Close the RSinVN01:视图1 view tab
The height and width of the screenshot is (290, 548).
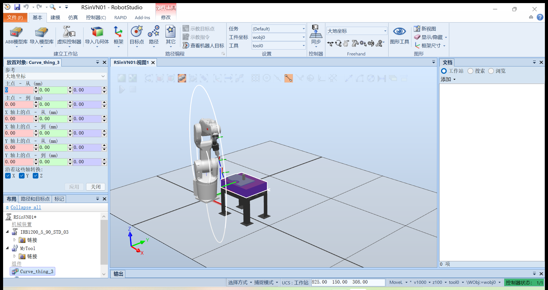[153, 63]
